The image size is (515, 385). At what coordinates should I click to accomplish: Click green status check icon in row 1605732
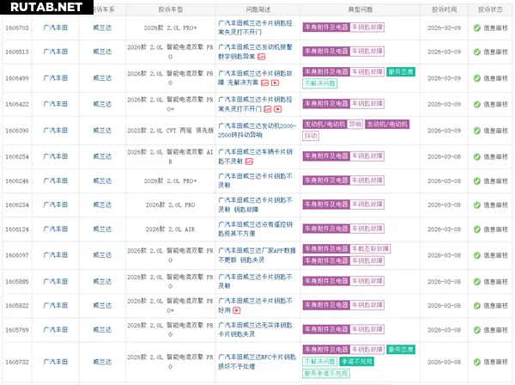pos(477,362)
